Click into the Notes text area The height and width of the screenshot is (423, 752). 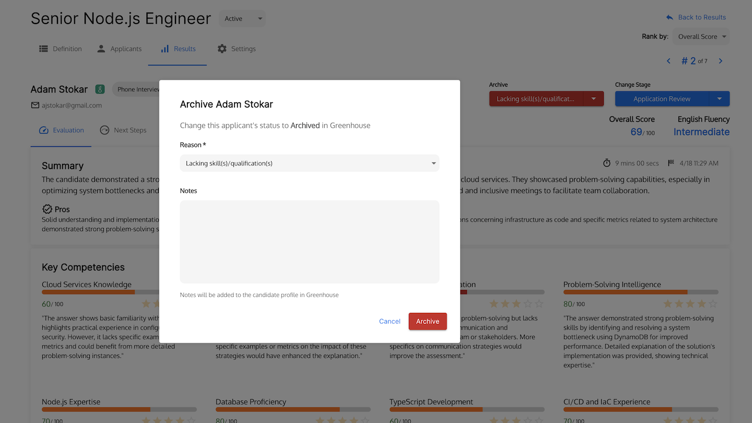click(309, 242)
